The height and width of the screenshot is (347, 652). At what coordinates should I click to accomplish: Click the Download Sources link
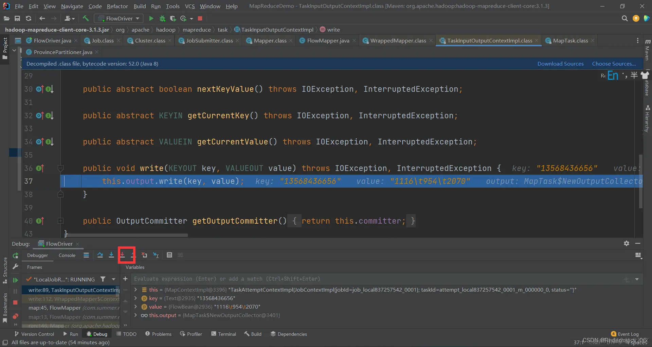(560, 64)
